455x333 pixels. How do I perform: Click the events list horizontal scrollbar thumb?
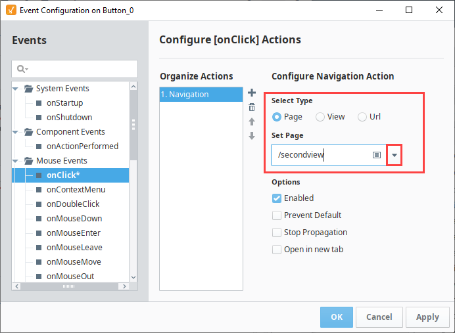(x=69, y=286)
